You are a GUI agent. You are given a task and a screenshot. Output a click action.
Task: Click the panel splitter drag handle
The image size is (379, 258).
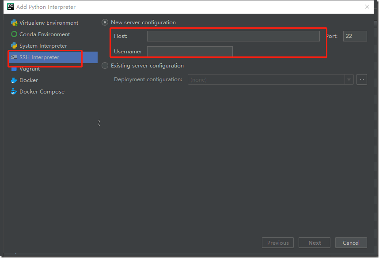99,123
